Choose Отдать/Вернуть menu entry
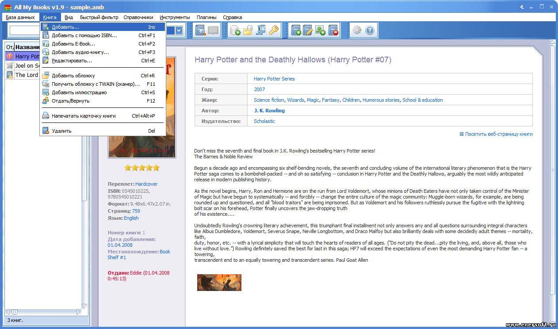This screenshot has height=329, width=558. click(x=103, y=101)
